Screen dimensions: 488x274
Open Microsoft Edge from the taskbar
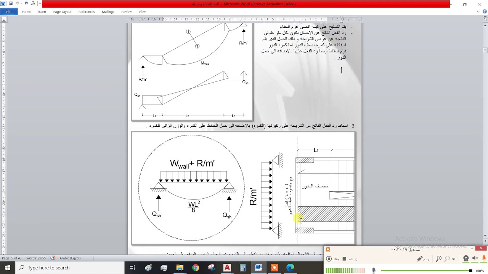(290, 268)
